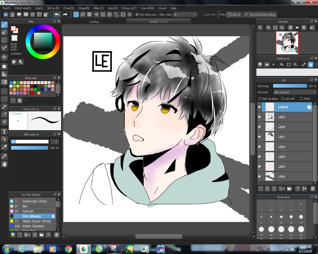Turn off snap with the circle-slash icon
This screenshot has width=318, height=254.
76,14
